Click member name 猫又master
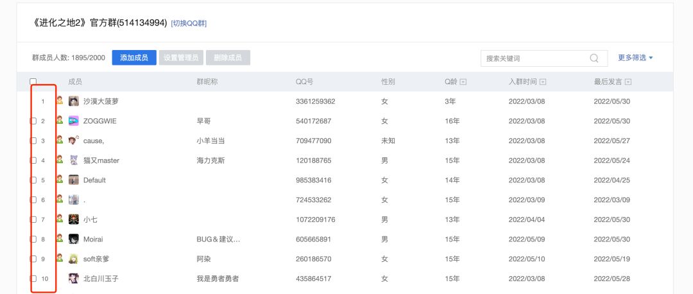Image resolution: width=693 pixels, height=294 pixels. (x=101, y=160)
